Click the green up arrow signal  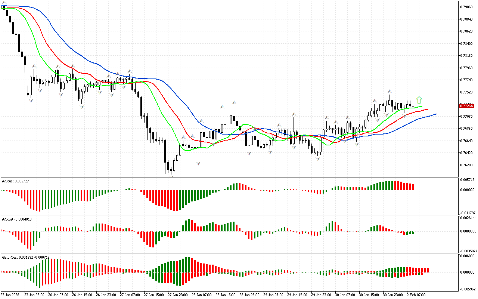pos(419,100)
